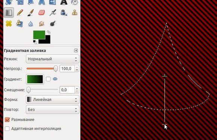Select the Ink bottle tool

64,13
